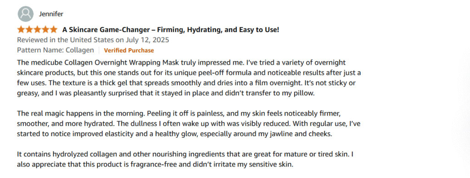The height and width of the screenshot is (178, 470).
Task: Click the line starting 'The real magic happens'
Action: pos(179,114)
